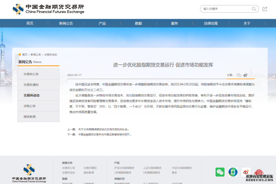Open 新闻公告 in the blue navigation bar
Viewport: 276px width, 184px height.
tap(66, 23)
